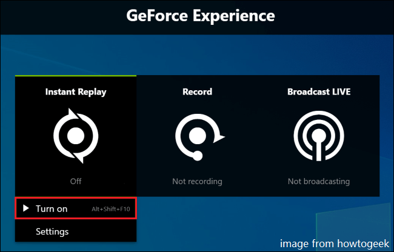Click the "Not recording" status text

197,181
